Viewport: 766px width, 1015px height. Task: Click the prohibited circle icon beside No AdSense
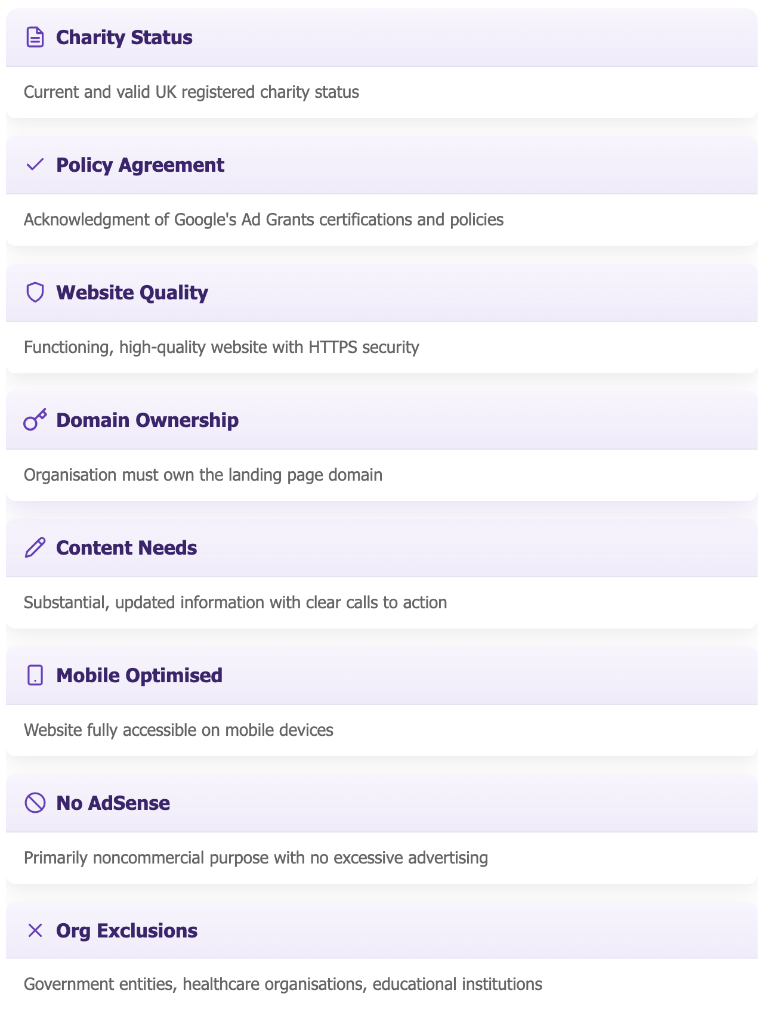click(35, 803)
